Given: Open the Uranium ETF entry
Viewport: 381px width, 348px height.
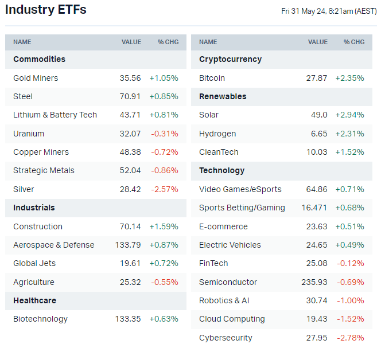Looking at the screenshot, I should tap(29, 134).
